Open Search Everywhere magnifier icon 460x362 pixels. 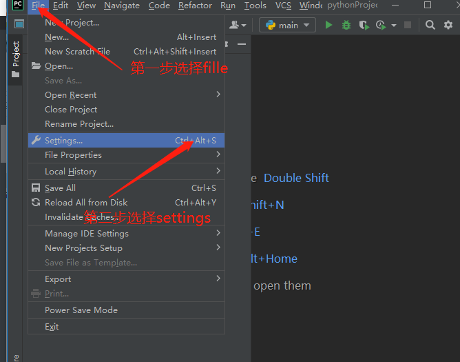point(430,25)
